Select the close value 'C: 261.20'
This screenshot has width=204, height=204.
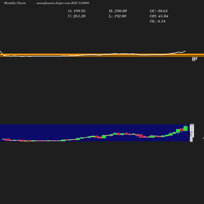coord(77,16)
